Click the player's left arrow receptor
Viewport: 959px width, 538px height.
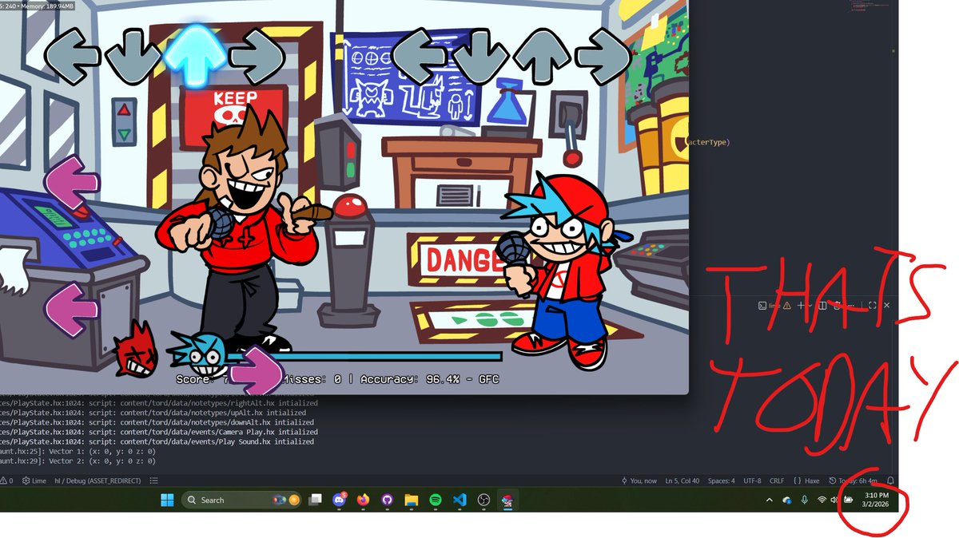coord(417,57)
